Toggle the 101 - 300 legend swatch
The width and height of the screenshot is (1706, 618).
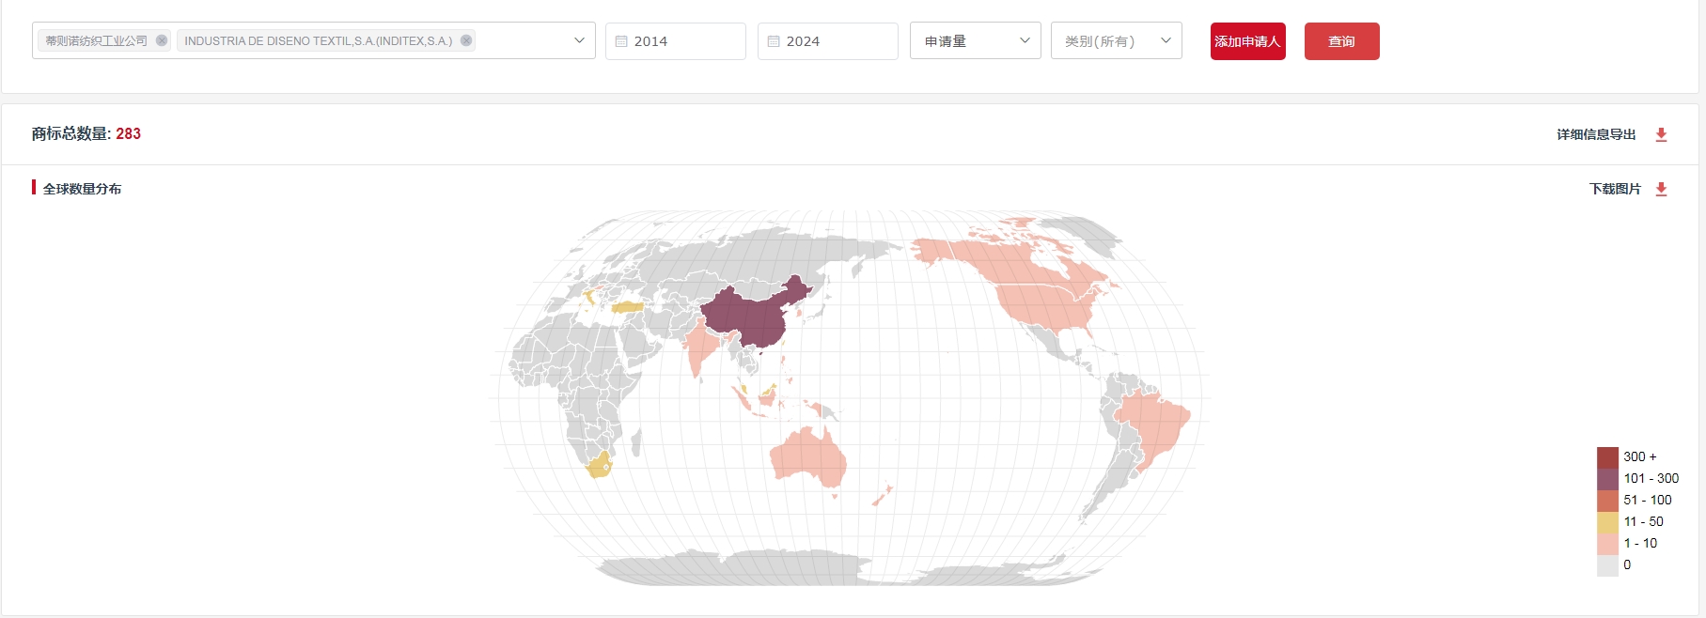point(1607,479)
